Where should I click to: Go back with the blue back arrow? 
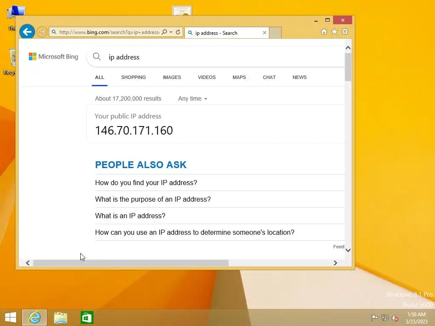tap(27, 32)
